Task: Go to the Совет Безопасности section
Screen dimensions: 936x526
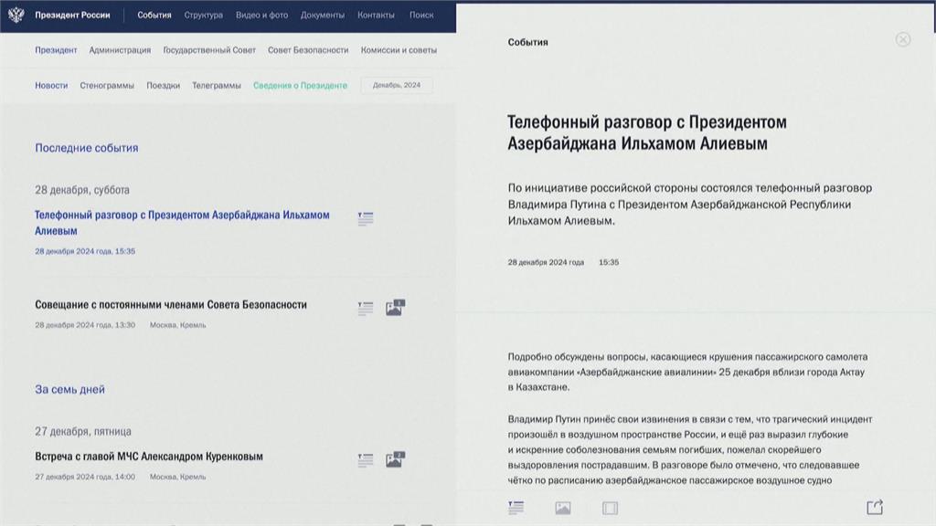Action: [307, 50]
